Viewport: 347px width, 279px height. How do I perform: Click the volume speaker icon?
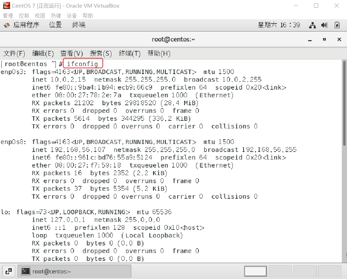(x=324, y=25)
